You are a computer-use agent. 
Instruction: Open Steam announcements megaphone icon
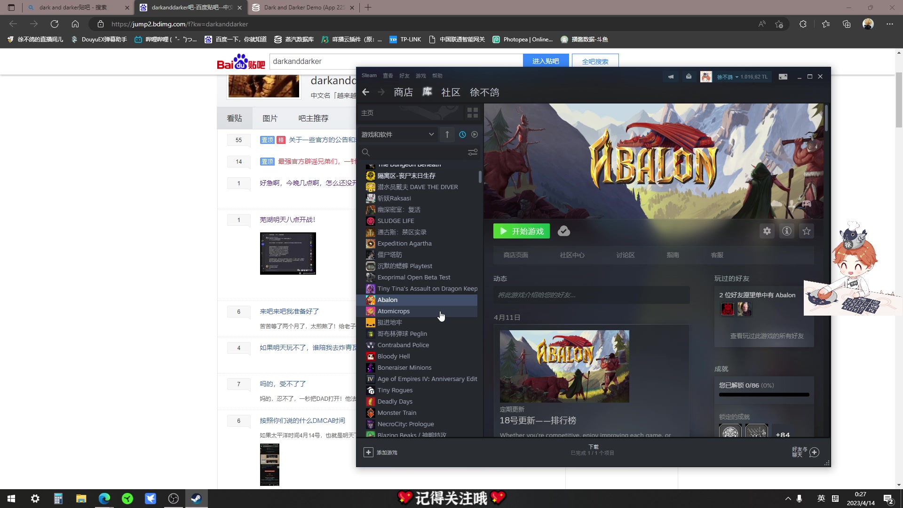click(x=671, y=77)
